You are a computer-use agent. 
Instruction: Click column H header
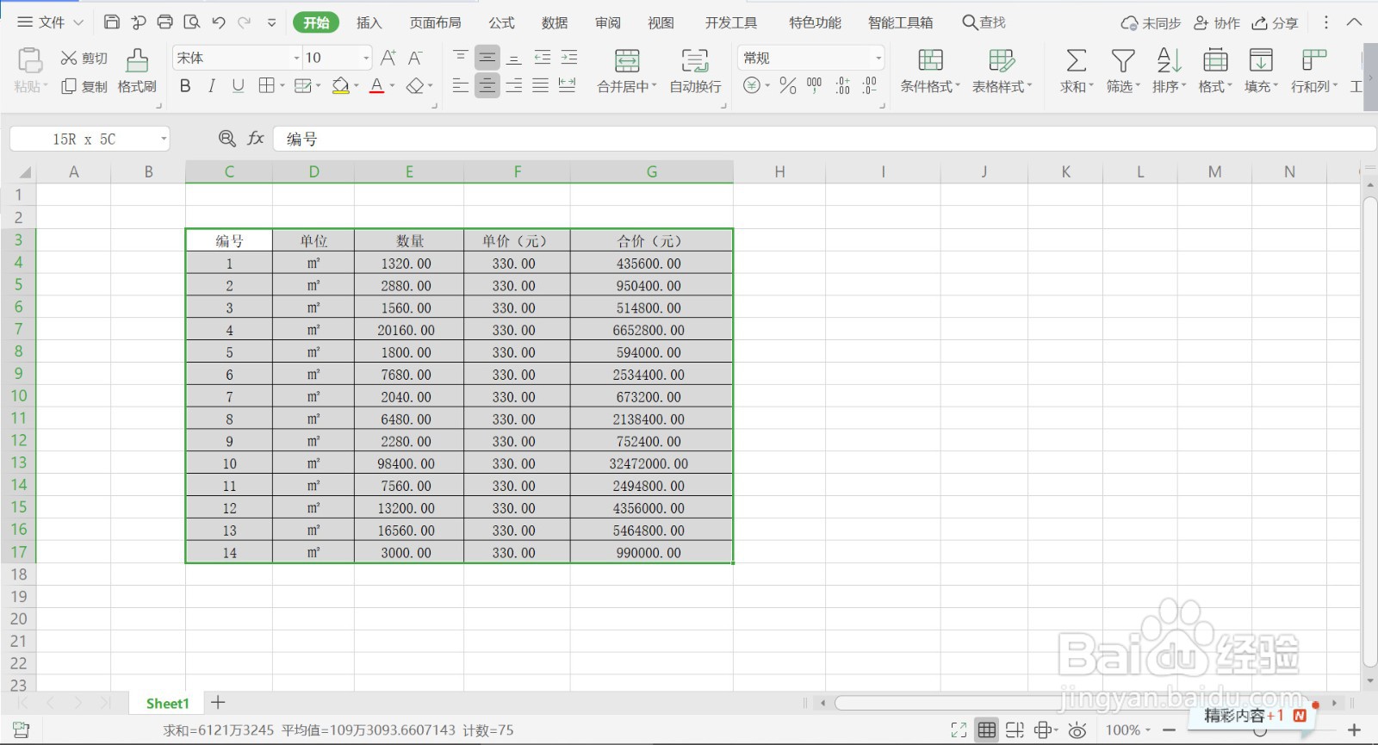pos(779,171)
